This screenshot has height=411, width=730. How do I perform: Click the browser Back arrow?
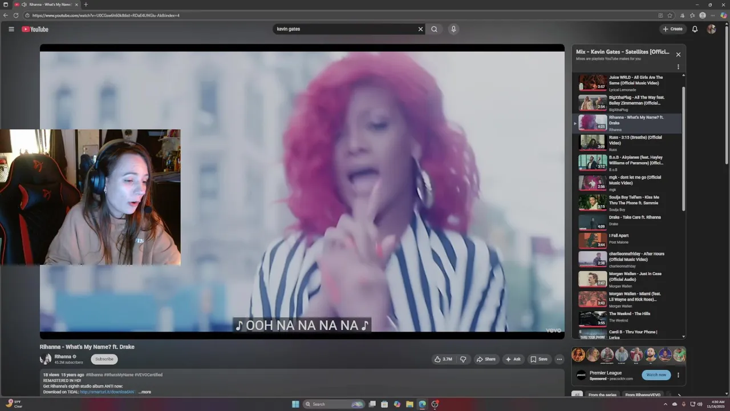click(6, 15)
